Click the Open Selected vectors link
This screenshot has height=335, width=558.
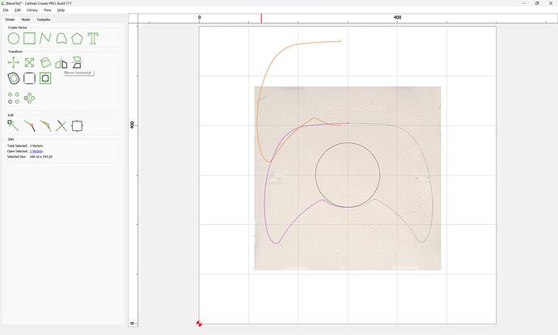pos(36,151)
